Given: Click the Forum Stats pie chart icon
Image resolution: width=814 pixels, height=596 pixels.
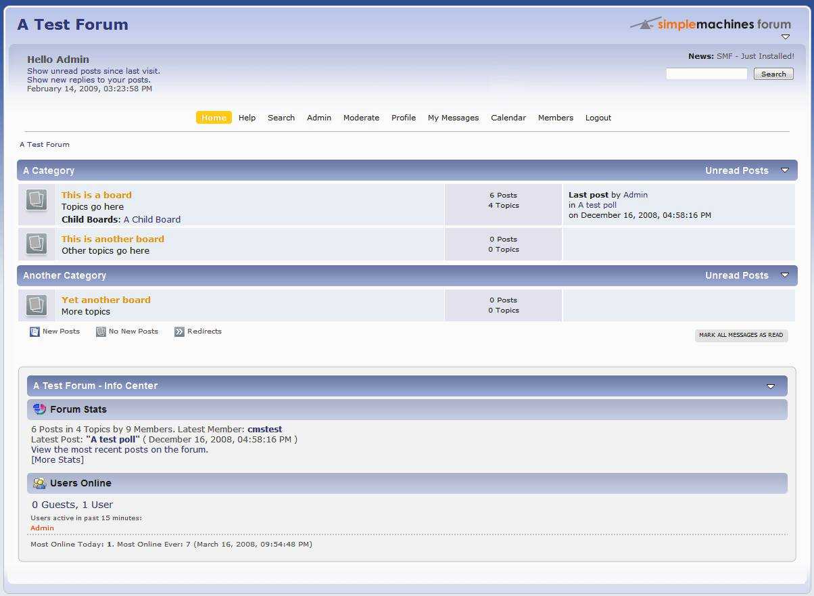Looking at the screenshot, I should pyautogui.click(x=39, y=409).
